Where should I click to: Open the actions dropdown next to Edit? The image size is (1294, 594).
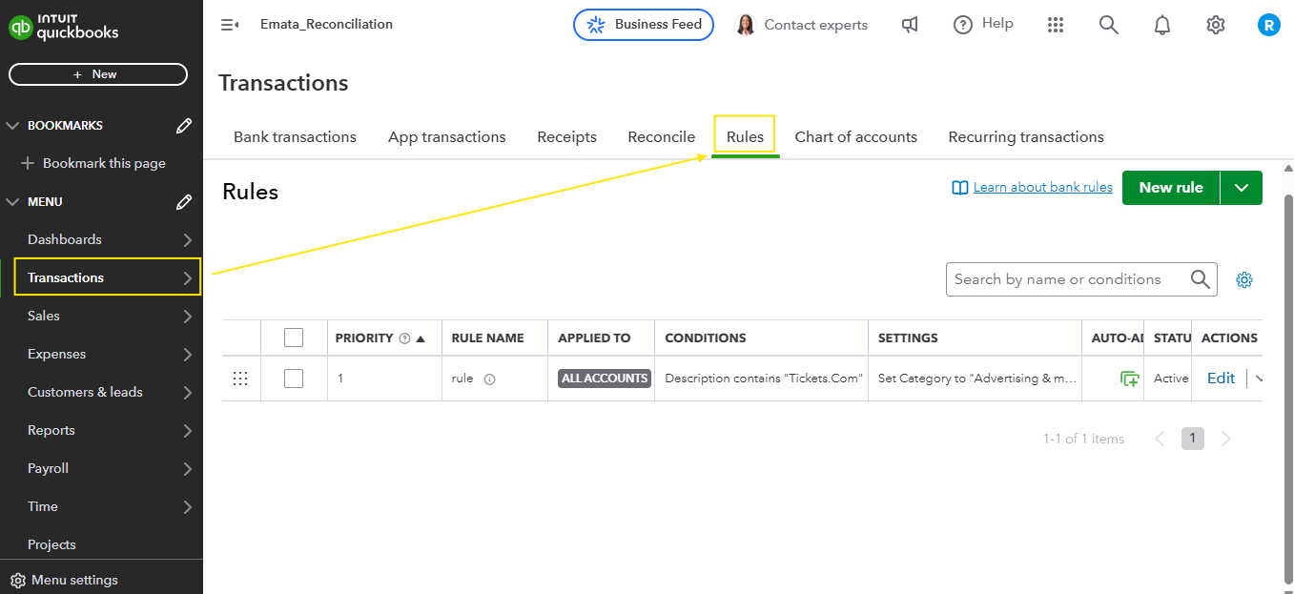pyautogui.click(x=1259, y=379)
